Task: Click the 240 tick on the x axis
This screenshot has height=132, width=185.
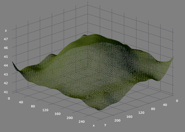Action: click(82, 122)
